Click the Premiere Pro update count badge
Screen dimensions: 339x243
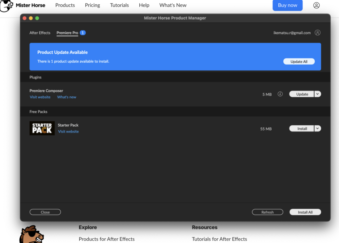pos(83,33)
